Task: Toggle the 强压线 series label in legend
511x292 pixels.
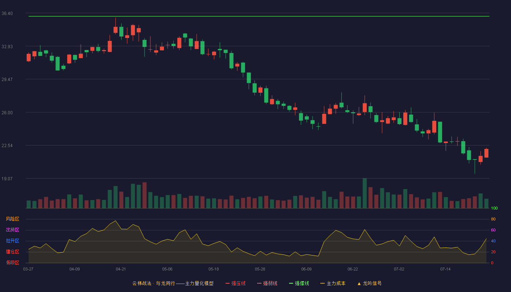Action: click(238, 283)
